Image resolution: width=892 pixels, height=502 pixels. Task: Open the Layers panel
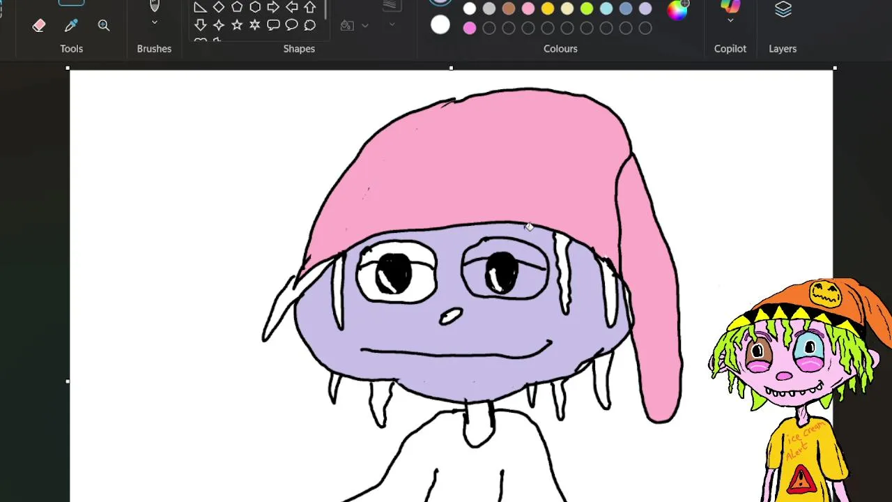(783, 9)
